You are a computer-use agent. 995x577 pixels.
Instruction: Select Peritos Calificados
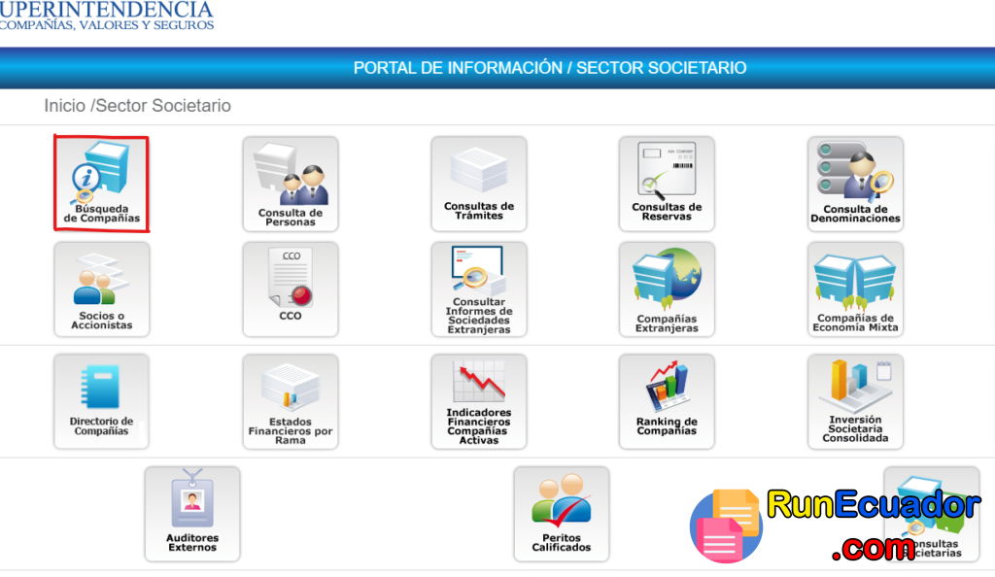pyautogui.click(x=562, y=514)
